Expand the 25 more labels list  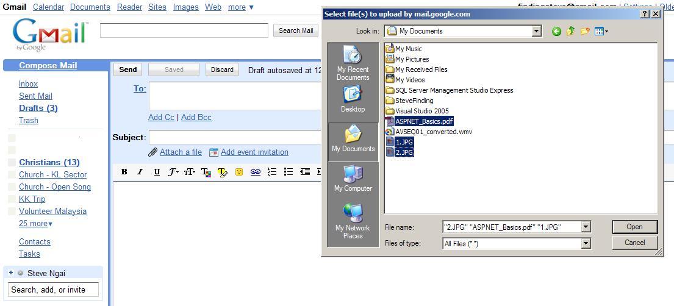[x=35, y=224]
